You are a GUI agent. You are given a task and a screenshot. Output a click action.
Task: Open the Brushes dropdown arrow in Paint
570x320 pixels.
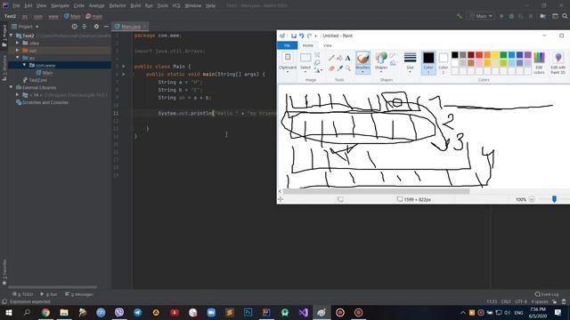[362, 71]
